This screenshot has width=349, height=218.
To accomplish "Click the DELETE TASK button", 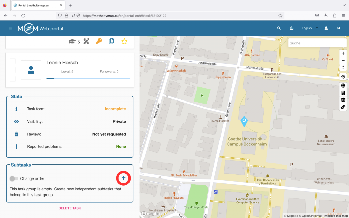I will pos(70,208).
